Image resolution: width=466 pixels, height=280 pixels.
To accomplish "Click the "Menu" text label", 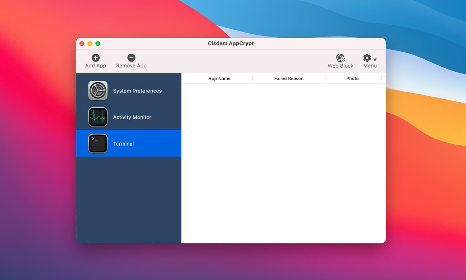I will (370, 66).
